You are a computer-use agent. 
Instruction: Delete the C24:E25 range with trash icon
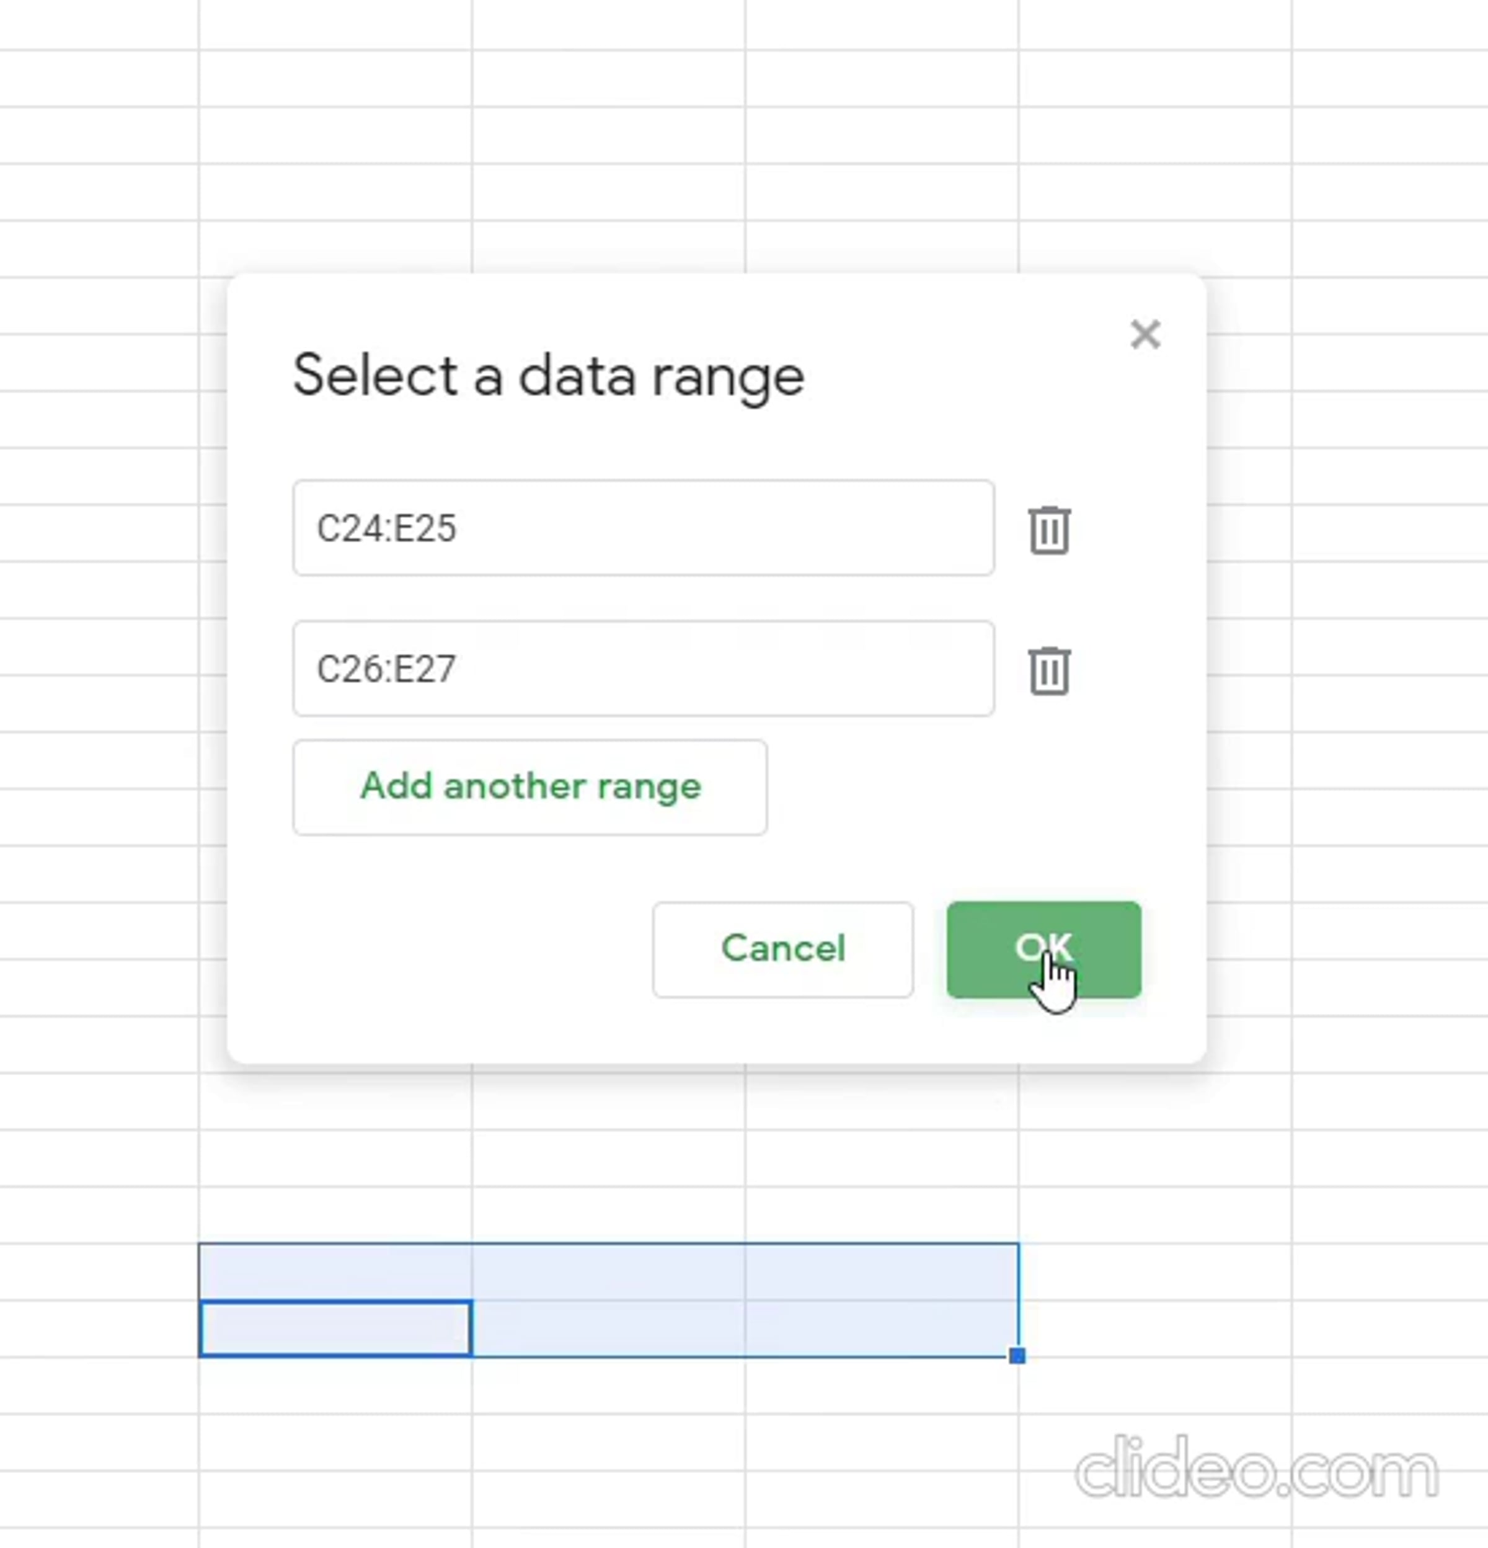click(1049, 530)
